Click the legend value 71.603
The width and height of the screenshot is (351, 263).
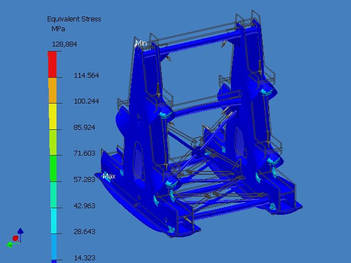84,153
